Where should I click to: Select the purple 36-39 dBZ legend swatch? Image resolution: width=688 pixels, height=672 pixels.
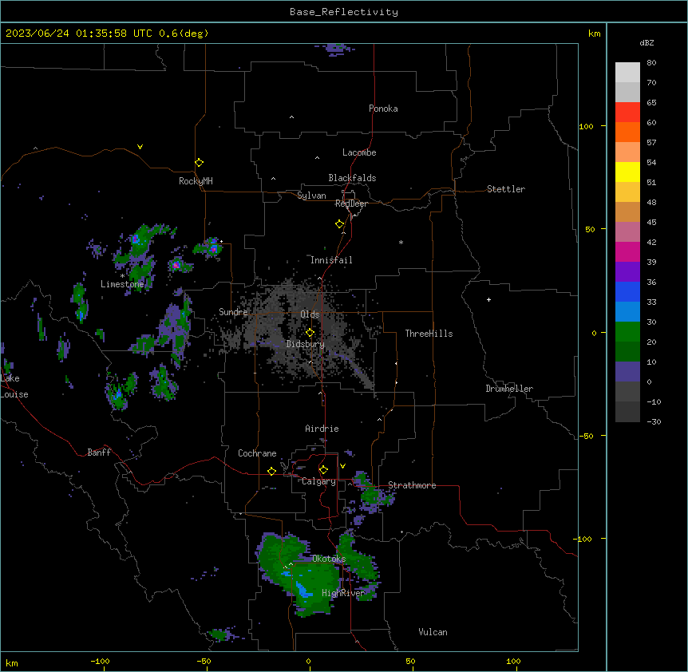click(627, 272)
